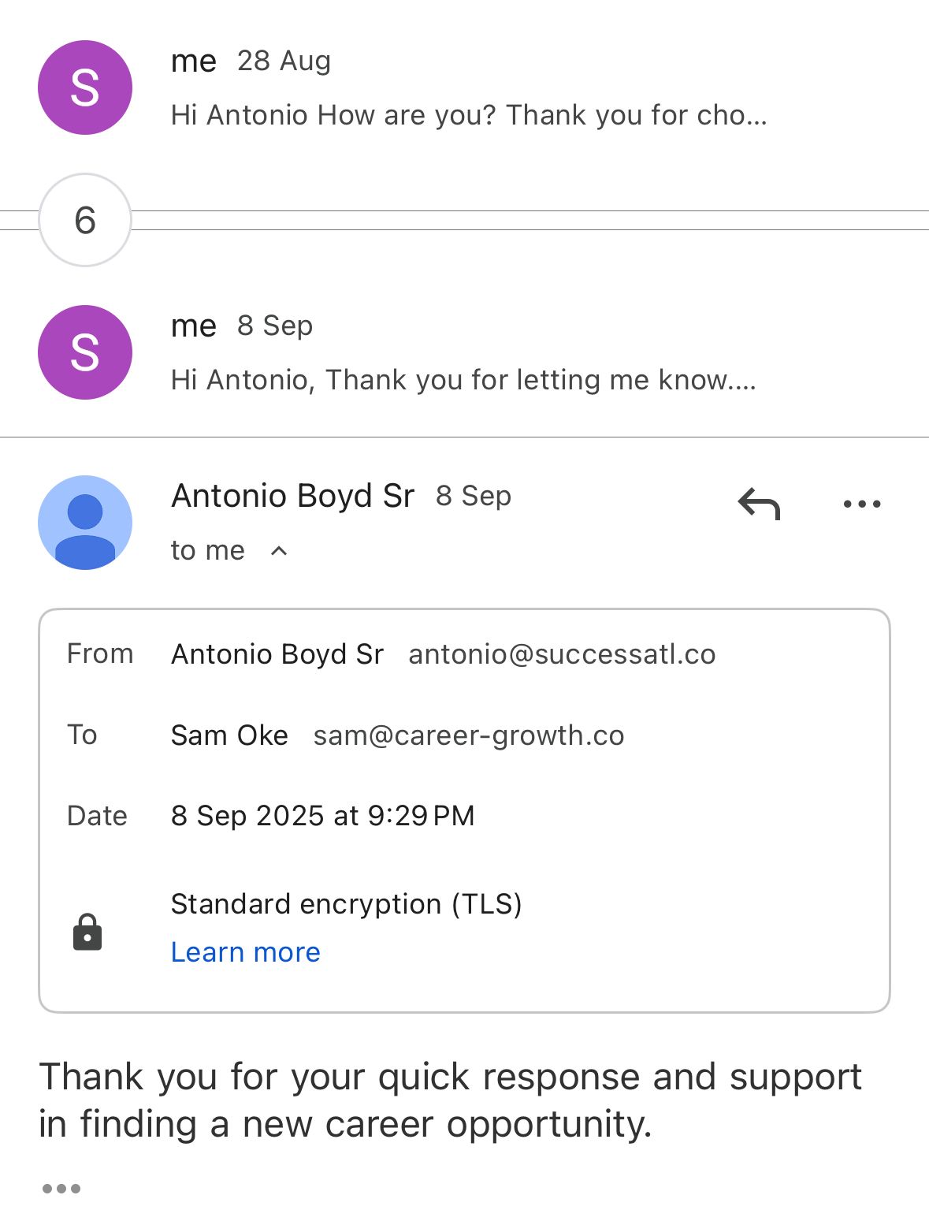Tap the 'Thank you for letting me know' preview

463,380
